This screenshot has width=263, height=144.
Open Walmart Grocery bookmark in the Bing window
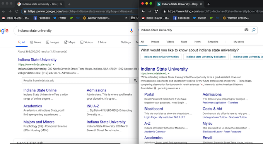click(x=236, y=18)
